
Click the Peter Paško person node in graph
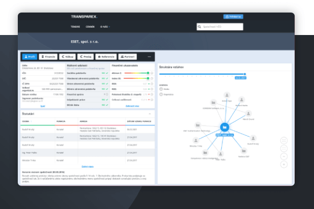click(220, 154)
